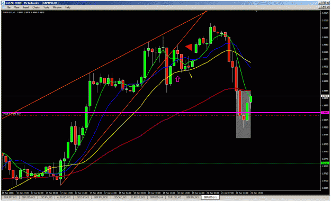Image resolution: width=331 pixels, height=201 pixels.
Task: Open the File menu
Action: 8,7
